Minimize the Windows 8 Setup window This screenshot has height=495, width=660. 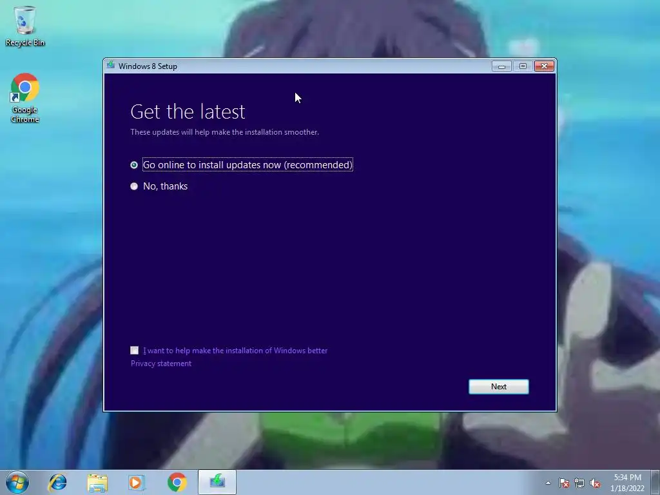pos(501,66)
